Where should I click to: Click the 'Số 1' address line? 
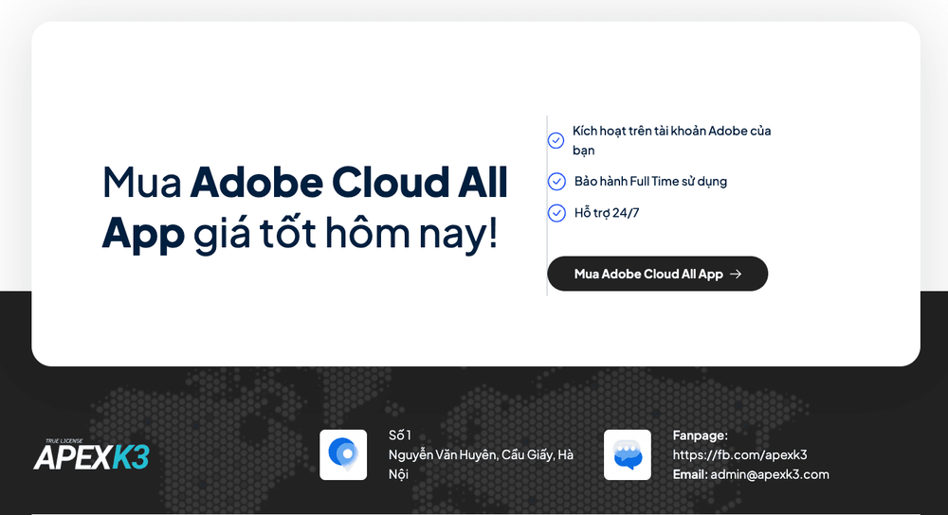400,435
